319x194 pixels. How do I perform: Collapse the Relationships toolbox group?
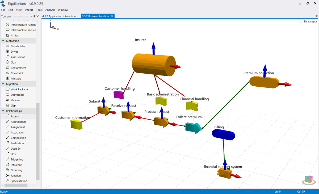tap(3, 111)
